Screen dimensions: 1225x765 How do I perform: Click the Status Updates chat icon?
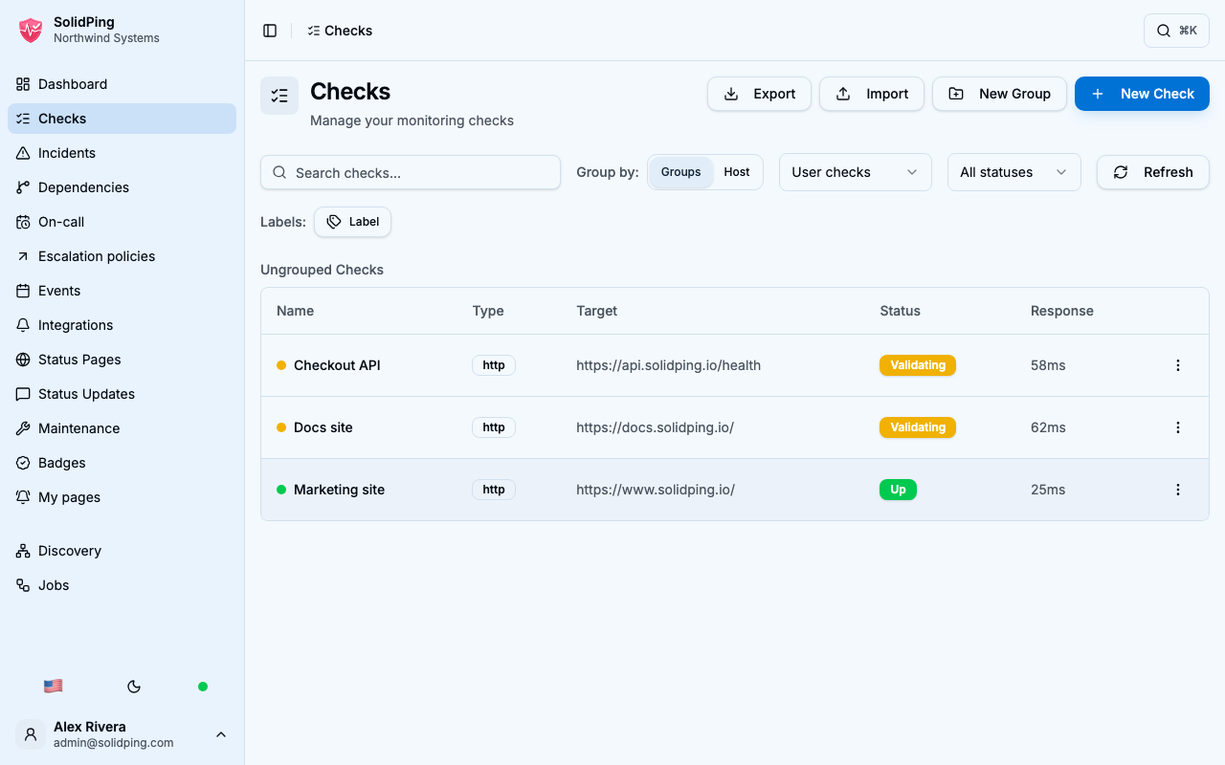tap(23, 394)
